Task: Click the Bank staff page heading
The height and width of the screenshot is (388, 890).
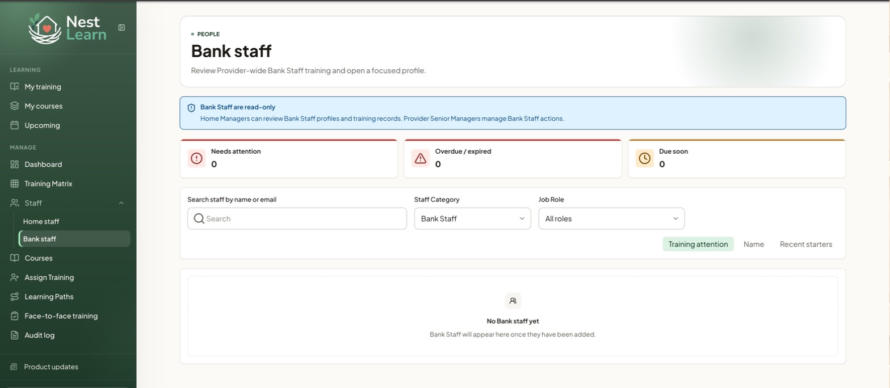Action: pos(231,51)
